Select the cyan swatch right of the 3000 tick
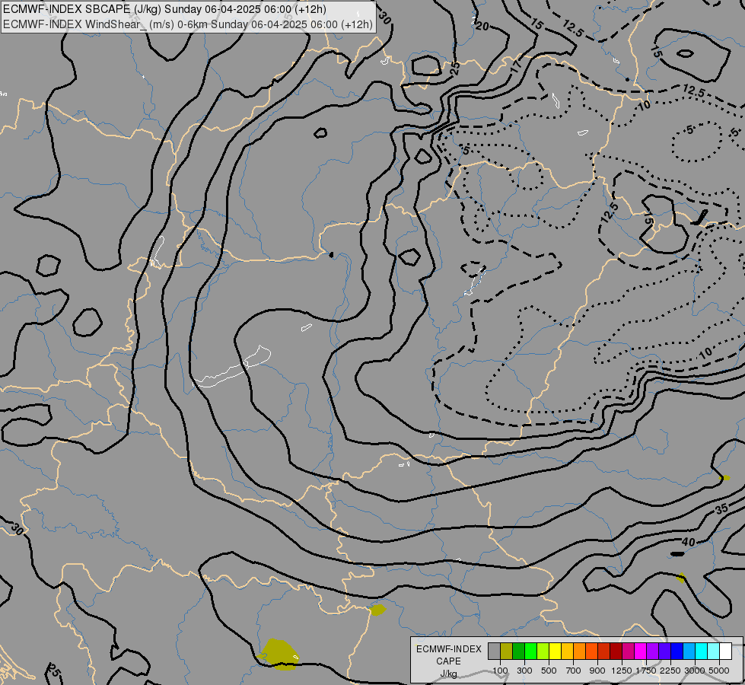The width and height of the screenshot is (745, 685). [702, 651]
